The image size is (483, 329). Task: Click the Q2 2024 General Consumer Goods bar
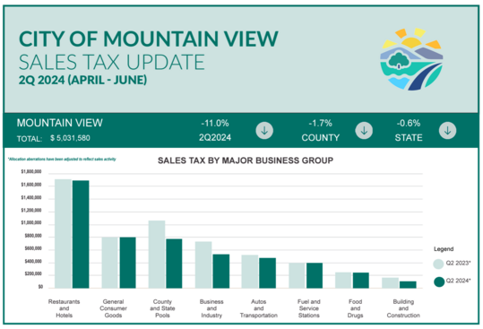(x=127, y=263)
